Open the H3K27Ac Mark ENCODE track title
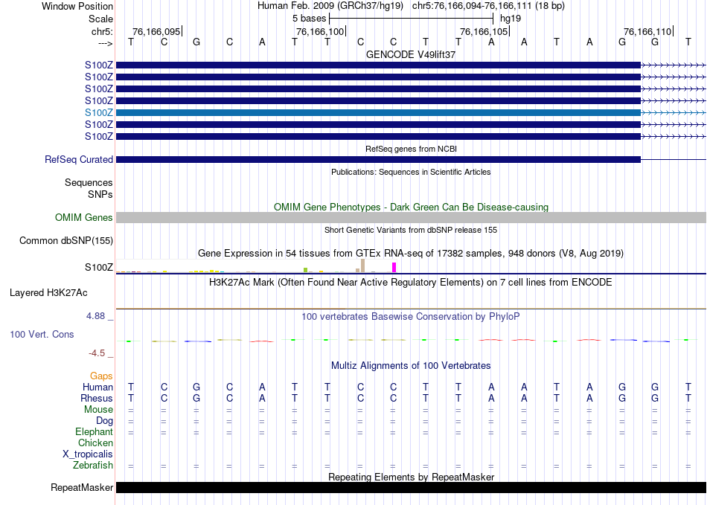 [411, 283]
